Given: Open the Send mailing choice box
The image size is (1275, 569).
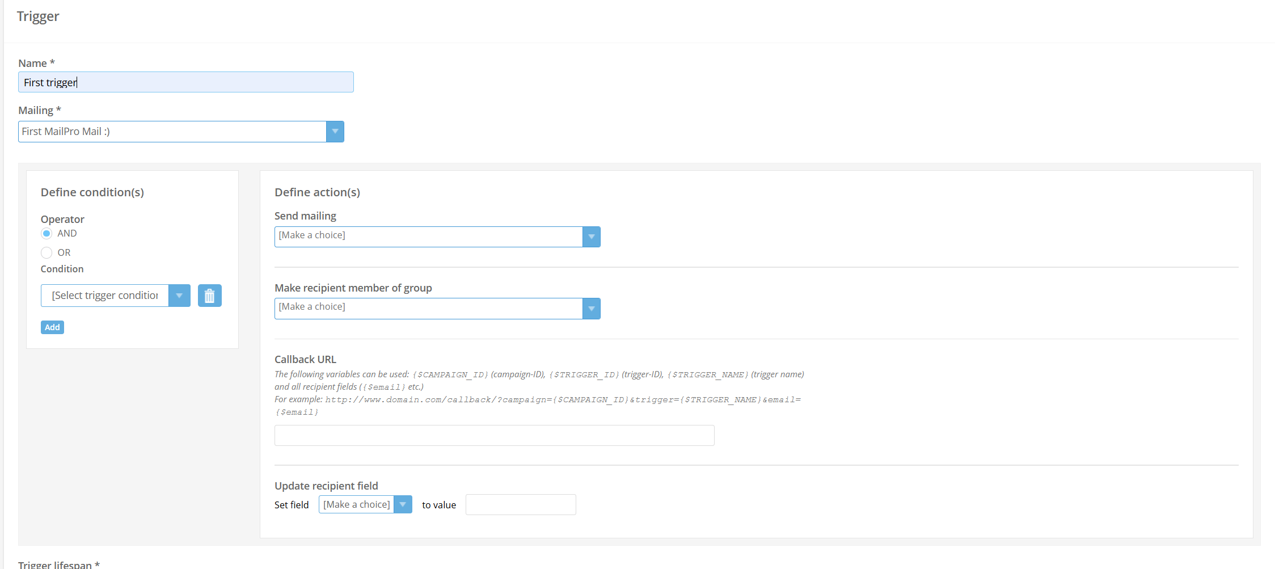Looking at the screenshot, I should pos(428,237).
